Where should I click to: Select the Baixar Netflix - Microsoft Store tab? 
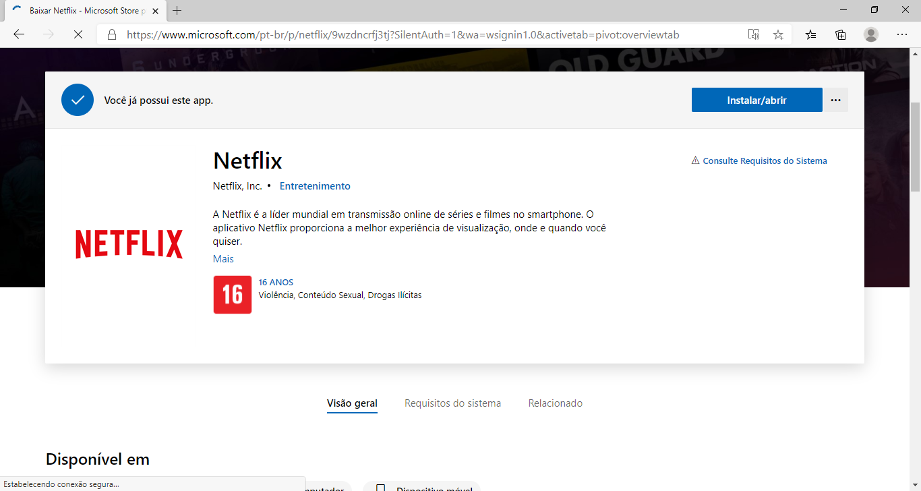click(84, 11)
